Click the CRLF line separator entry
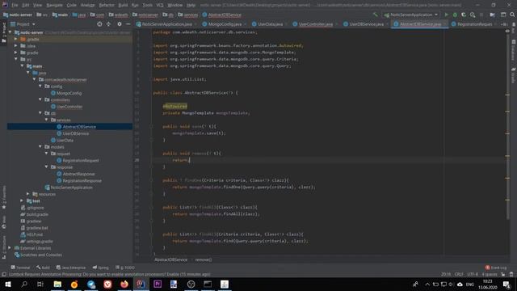 pos(459,274)
